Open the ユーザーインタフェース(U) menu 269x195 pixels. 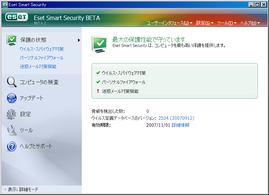pyautogui.click(x=169, y=23)
